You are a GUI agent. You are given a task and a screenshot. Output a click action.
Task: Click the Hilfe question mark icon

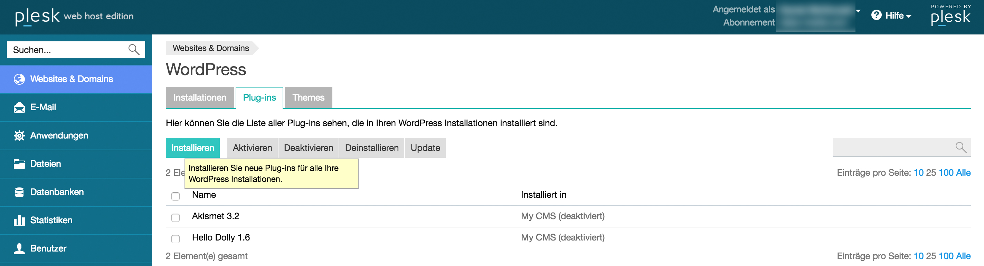(876, 15)
